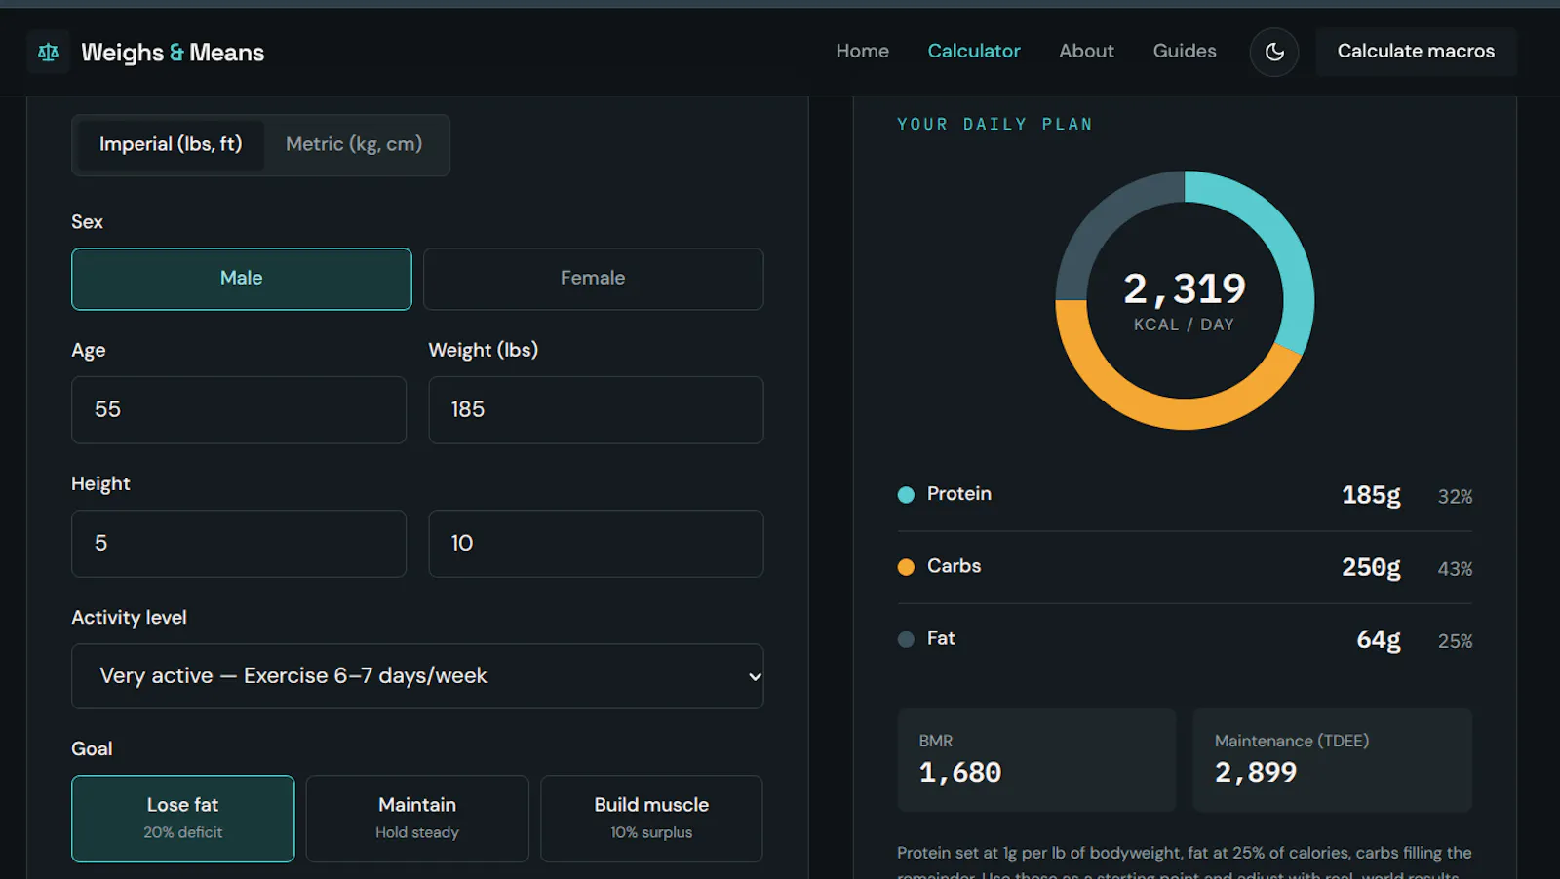Click the 'Carbs' row label
Viewport: 1560px width, 879px height.
pos(954,566)
